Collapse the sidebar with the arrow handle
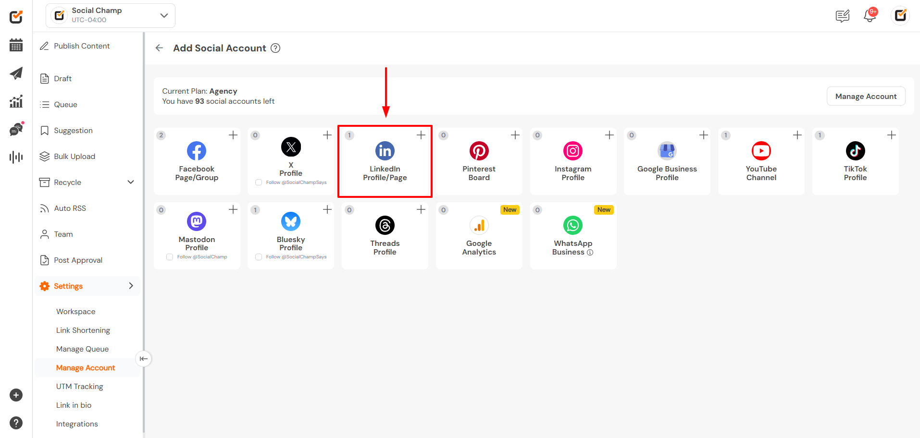Viewport: 920px width, 438px height. pos(143,359)
